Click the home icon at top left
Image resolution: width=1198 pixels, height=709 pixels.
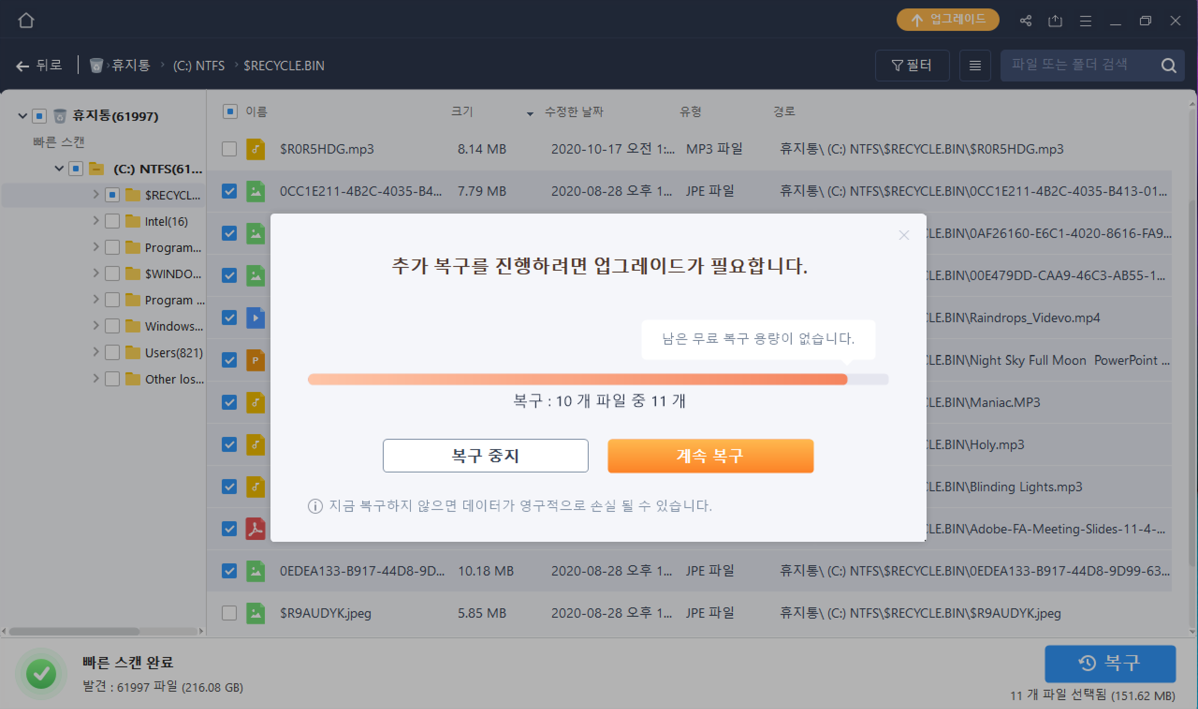[26, 20]
